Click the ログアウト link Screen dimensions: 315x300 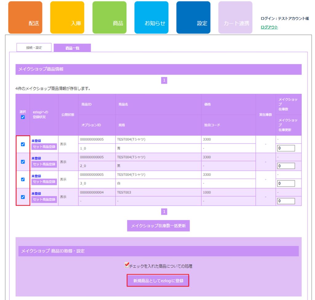[269, 27]
